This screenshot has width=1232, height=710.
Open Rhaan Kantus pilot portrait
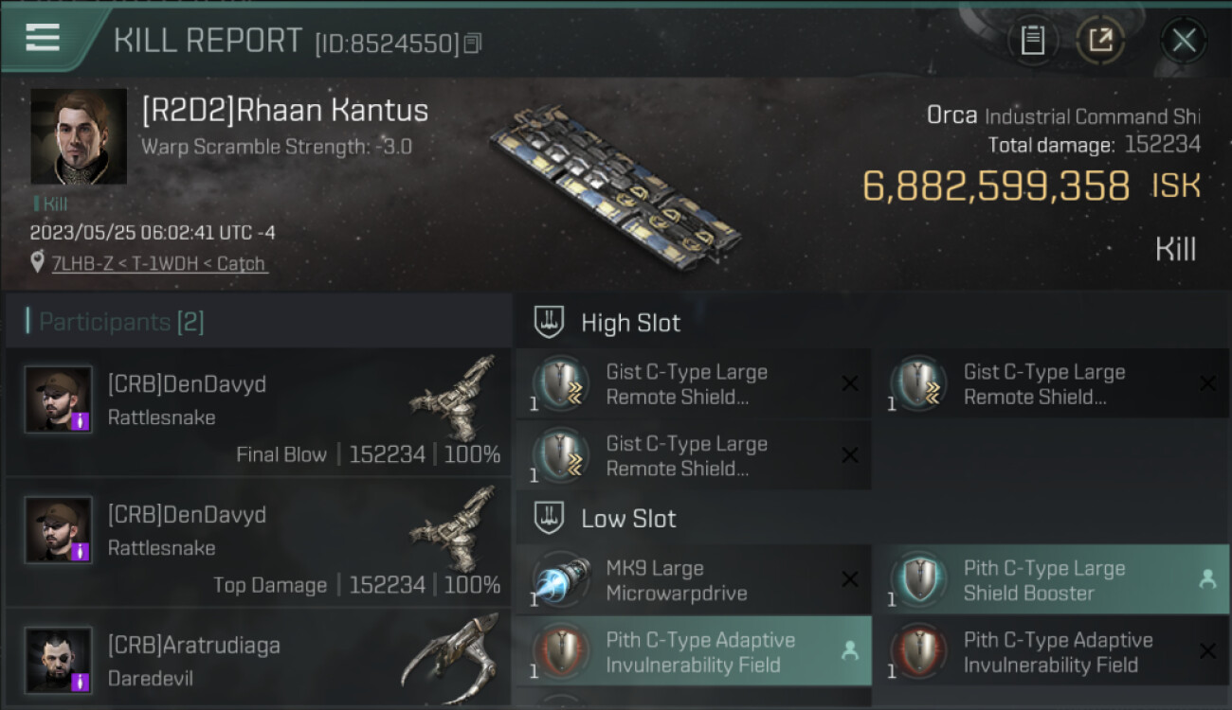point(79,136)
